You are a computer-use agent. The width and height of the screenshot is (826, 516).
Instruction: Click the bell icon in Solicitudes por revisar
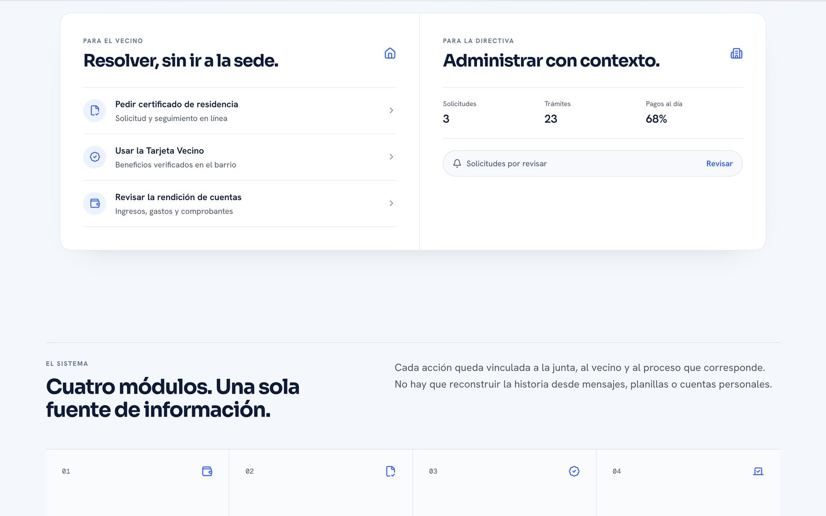(x=457, y=164)
